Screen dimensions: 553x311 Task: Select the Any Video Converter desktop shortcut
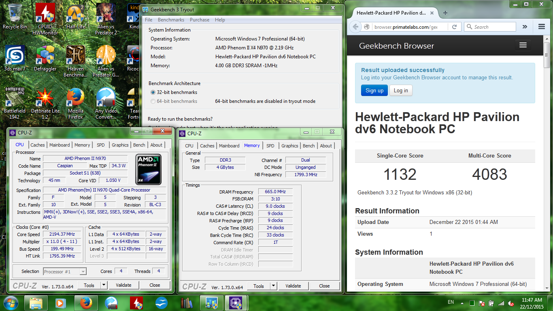click(x=106, y=103)
